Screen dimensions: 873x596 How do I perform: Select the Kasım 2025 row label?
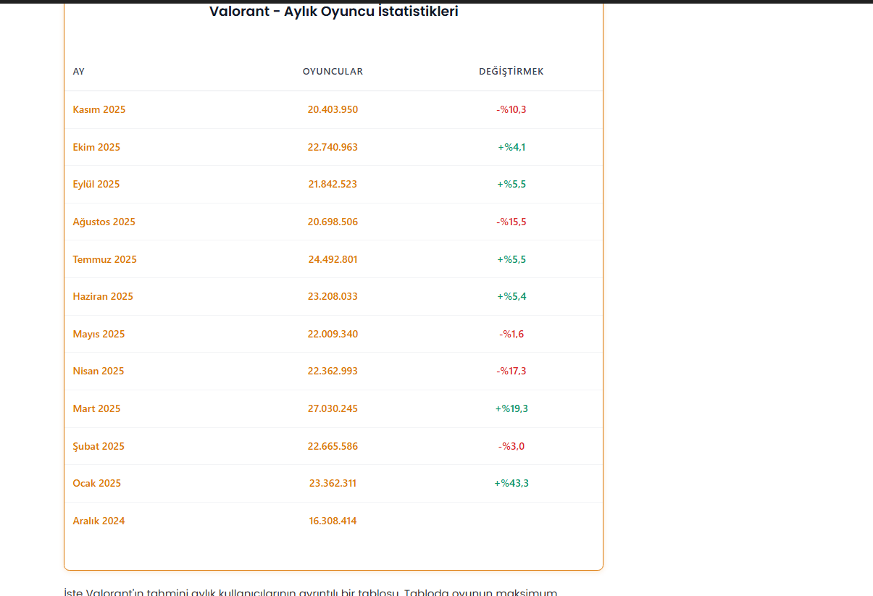point(99,109)
